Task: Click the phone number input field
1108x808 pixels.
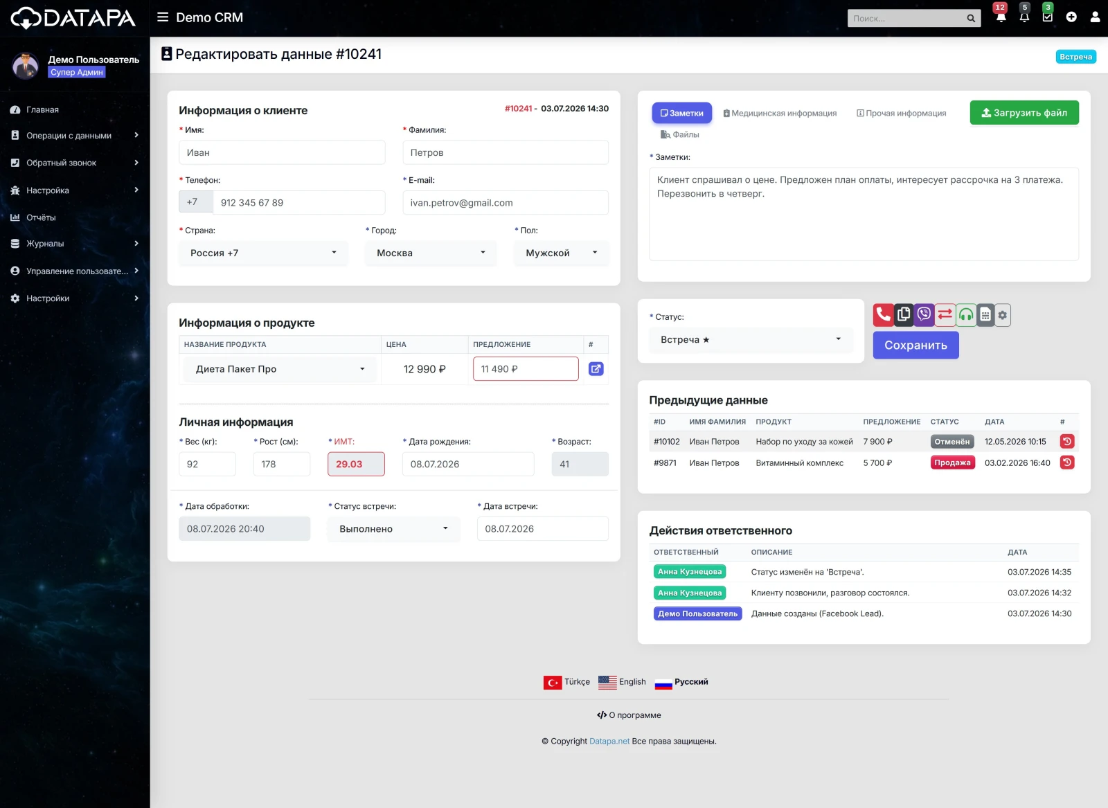Action: point(298,202)
